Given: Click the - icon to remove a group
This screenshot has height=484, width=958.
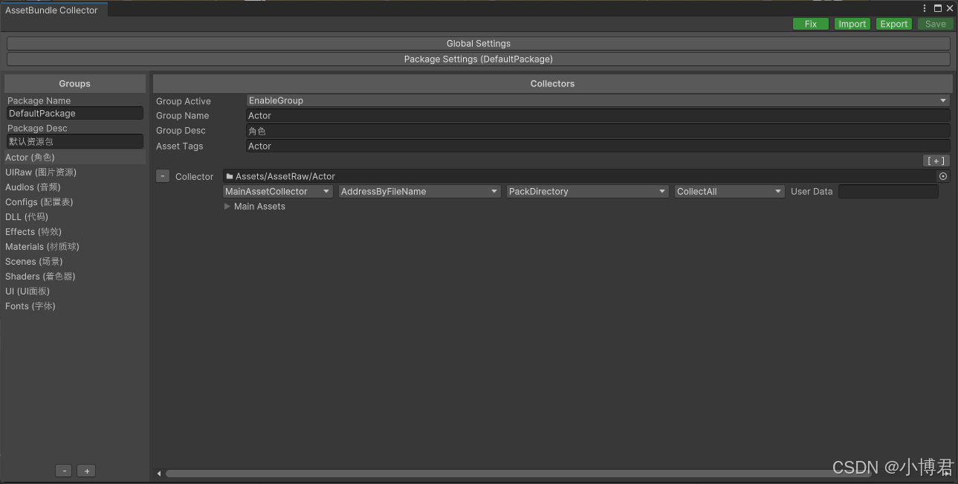Looking at the screenshot, I should [x=63, y=470].
